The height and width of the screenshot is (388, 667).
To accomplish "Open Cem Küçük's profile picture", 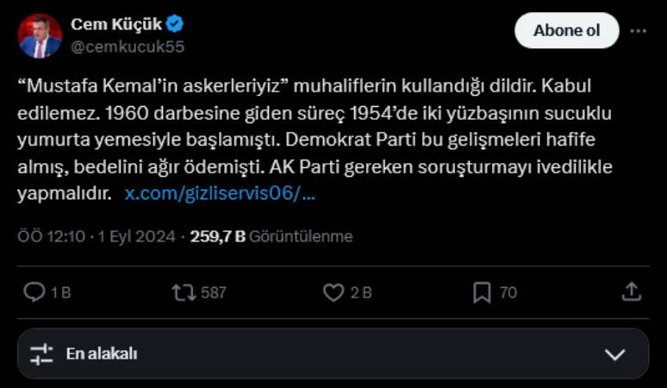I will [x=40, y=35].
